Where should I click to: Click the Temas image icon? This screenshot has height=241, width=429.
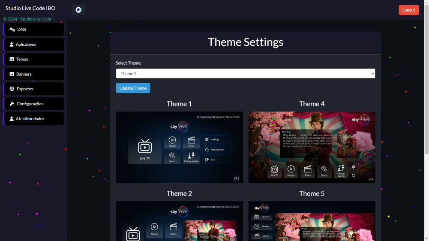click(x=12, y=59)
